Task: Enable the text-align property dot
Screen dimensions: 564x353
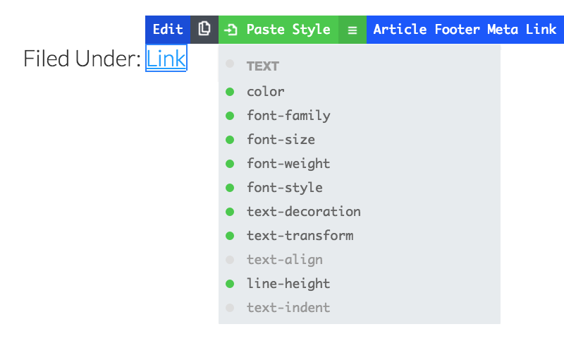Action: pos(230,260)
